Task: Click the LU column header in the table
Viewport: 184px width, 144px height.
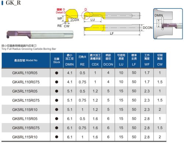Action: click(x=121, y=60)
